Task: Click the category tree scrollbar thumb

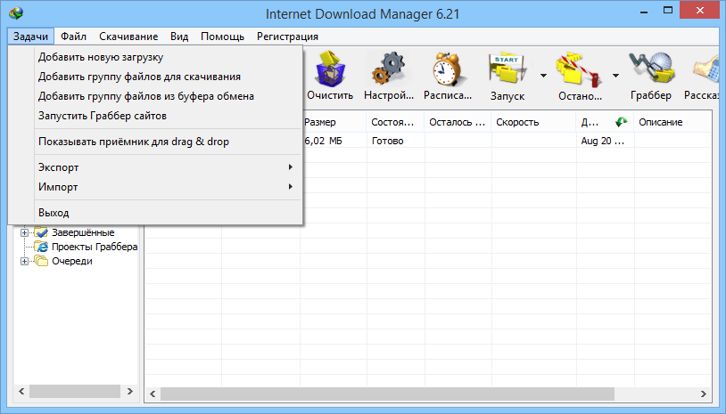Action: click(75, 392)
